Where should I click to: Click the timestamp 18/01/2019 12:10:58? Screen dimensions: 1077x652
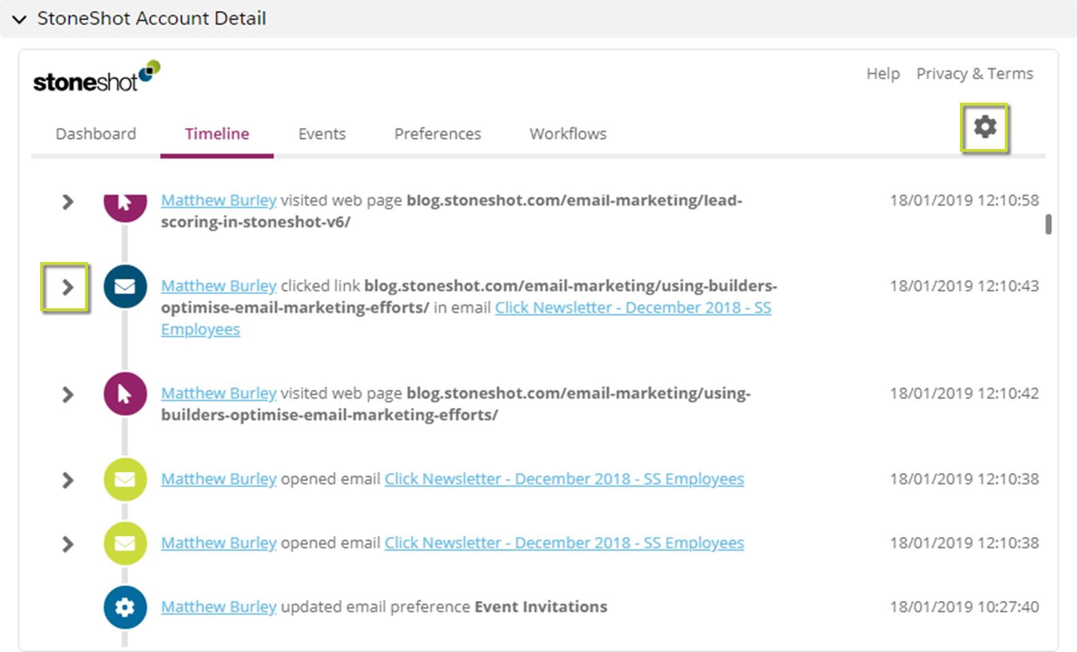[x=964, y=200]
